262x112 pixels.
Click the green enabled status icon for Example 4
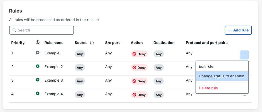click(x=38, y=93)
